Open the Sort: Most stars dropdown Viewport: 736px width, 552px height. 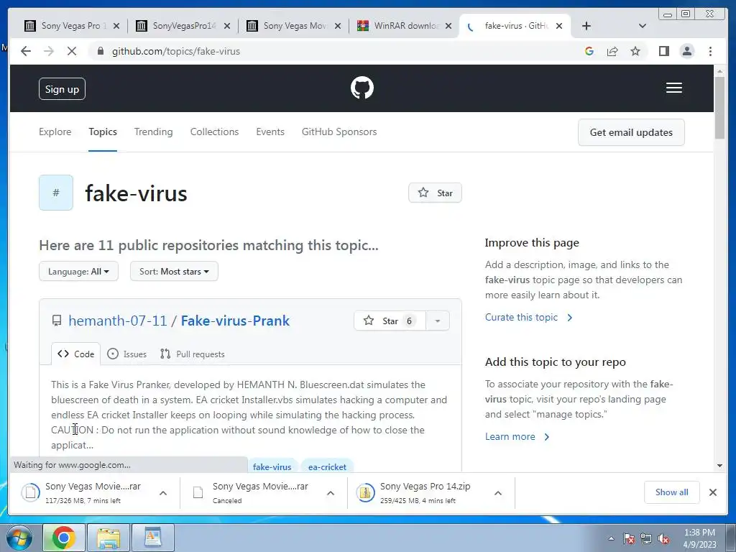point(174,271)
